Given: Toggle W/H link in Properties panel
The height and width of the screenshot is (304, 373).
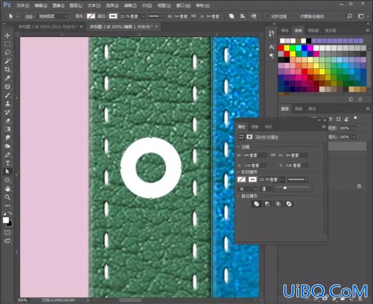Looking at the screenshot, I should pos(273,155).
